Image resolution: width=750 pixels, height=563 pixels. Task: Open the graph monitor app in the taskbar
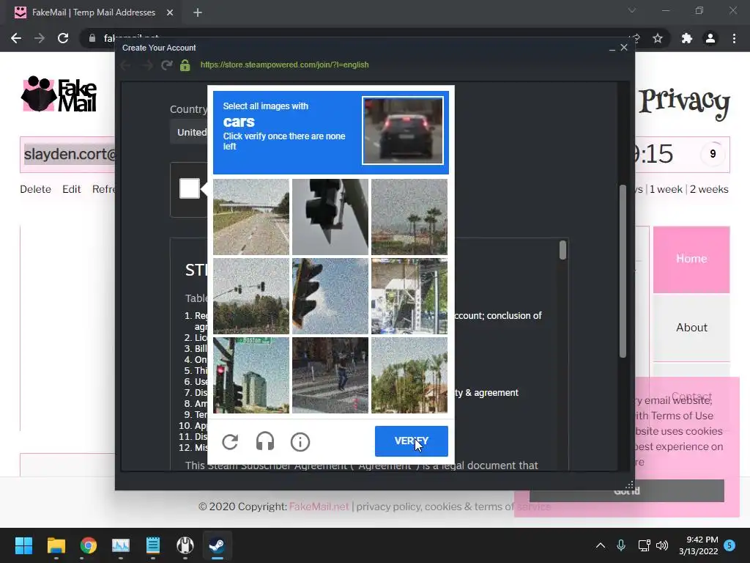tap(121, 545)
